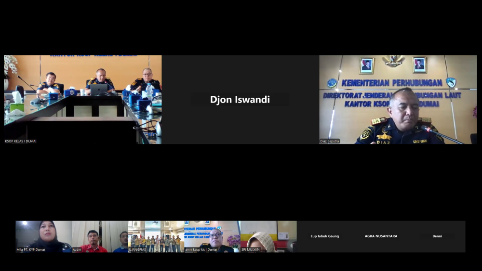Image resolution: width=482 pixels, height=271 pixels.
Task: Select the Djon Iswandi participant tile
Action: coord(241,100)
